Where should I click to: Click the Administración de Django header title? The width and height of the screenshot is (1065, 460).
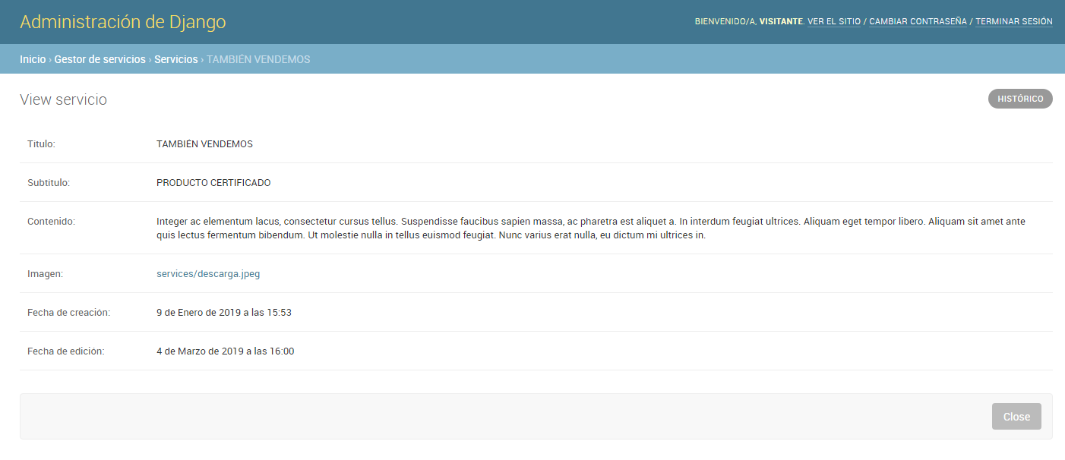[x=122, y=21]
